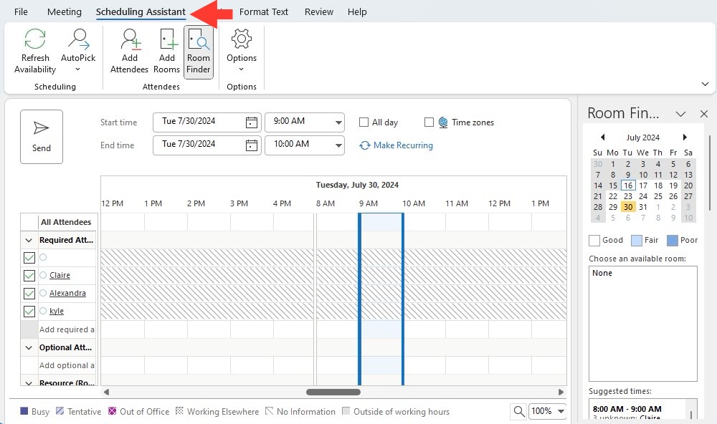Open the Review tab
Image resolution: width=717 pixels, height=424 pixels.
click(319, 12)
